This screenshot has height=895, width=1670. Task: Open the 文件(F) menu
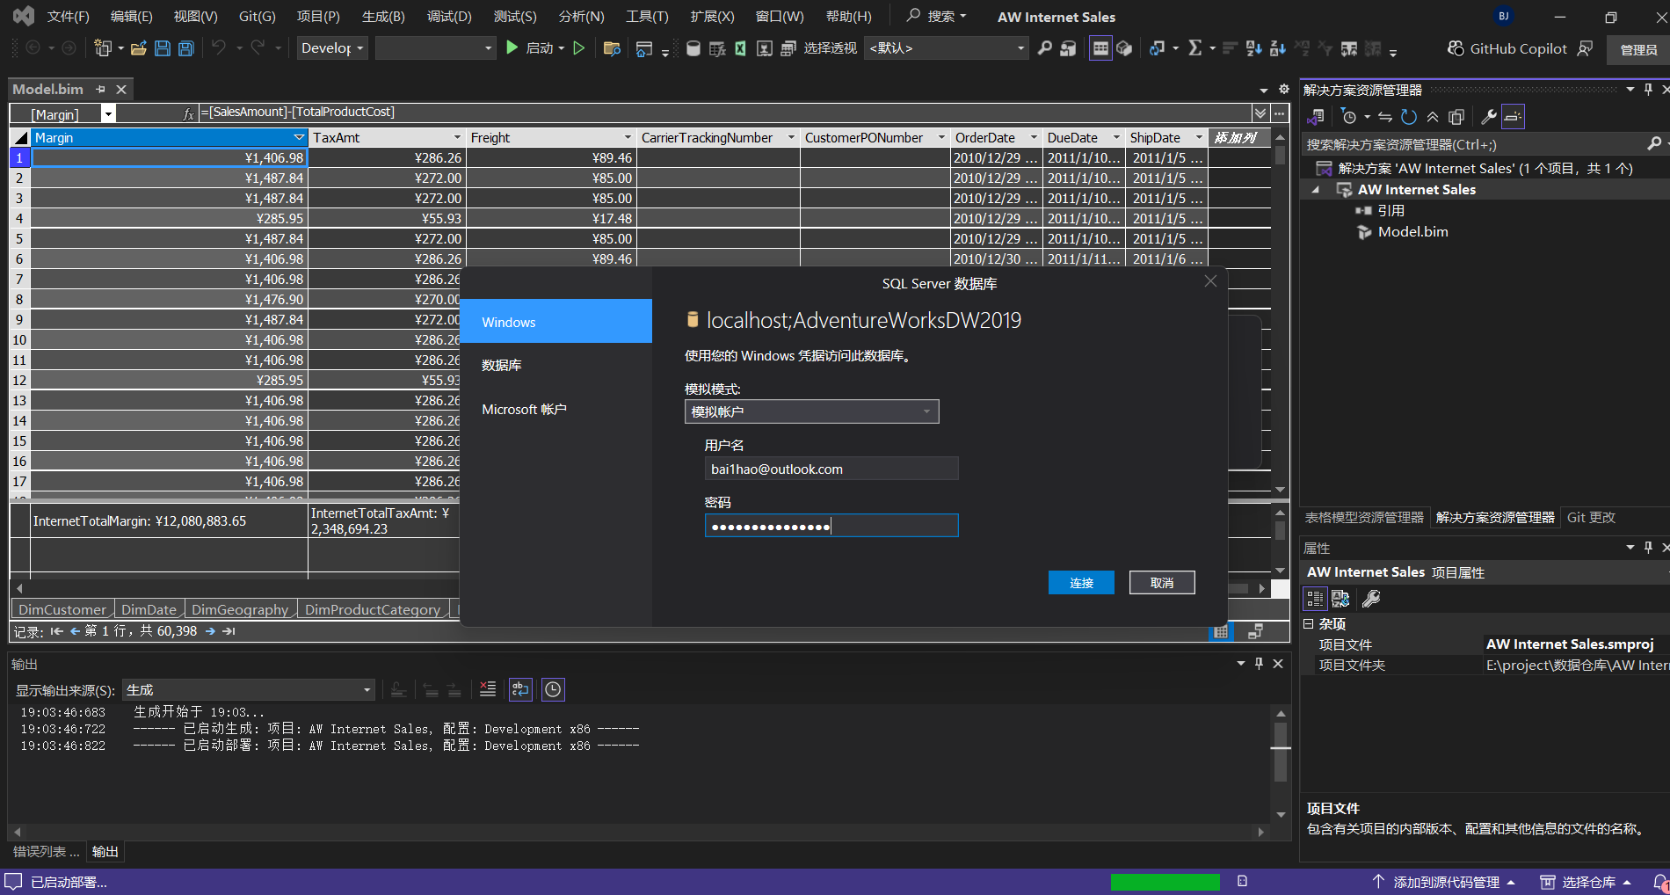point(68,17)
